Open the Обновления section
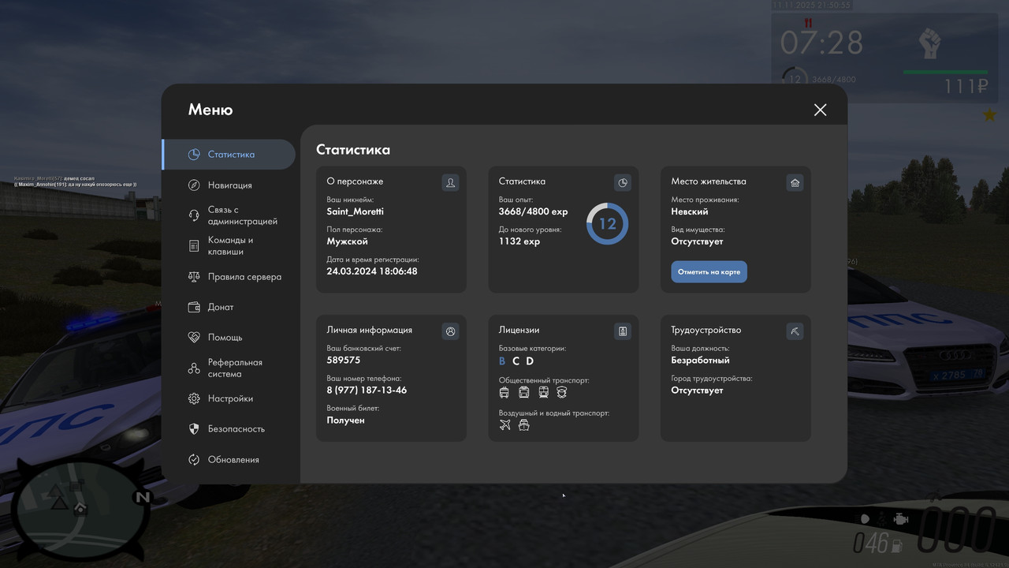The height and width of the screenshot is (568, 1009). pos(229,460)
